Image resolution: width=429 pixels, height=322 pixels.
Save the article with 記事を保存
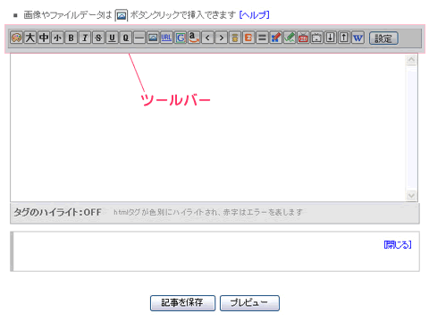(182, 303)
